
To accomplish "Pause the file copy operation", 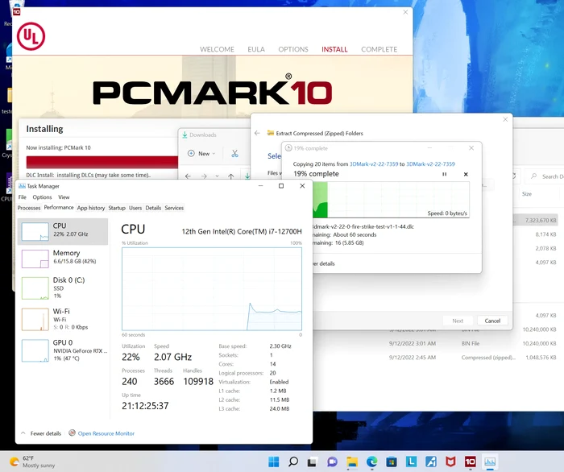I will (x=444, y=174).
